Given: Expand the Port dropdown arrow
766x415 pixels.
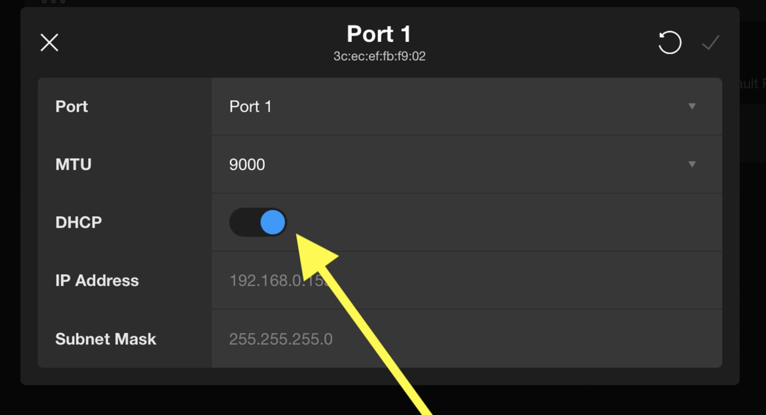Looking at the screenshot, I should point(692,106).
